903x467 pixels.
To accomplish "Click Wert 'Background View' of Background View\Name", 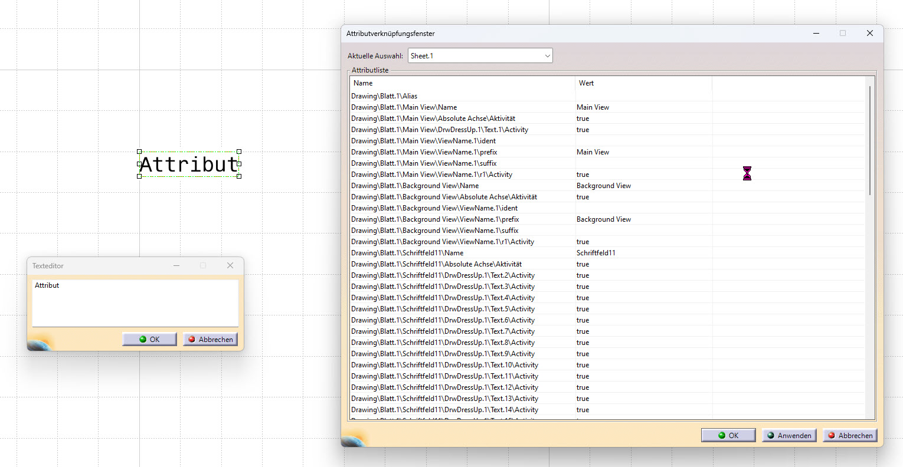I will (604, 186).
